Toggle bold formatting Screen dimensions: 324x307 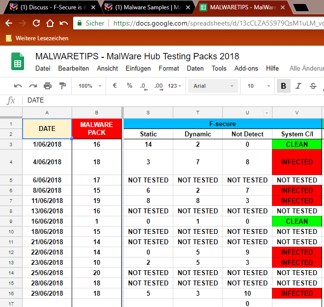(x=283, y=86)
